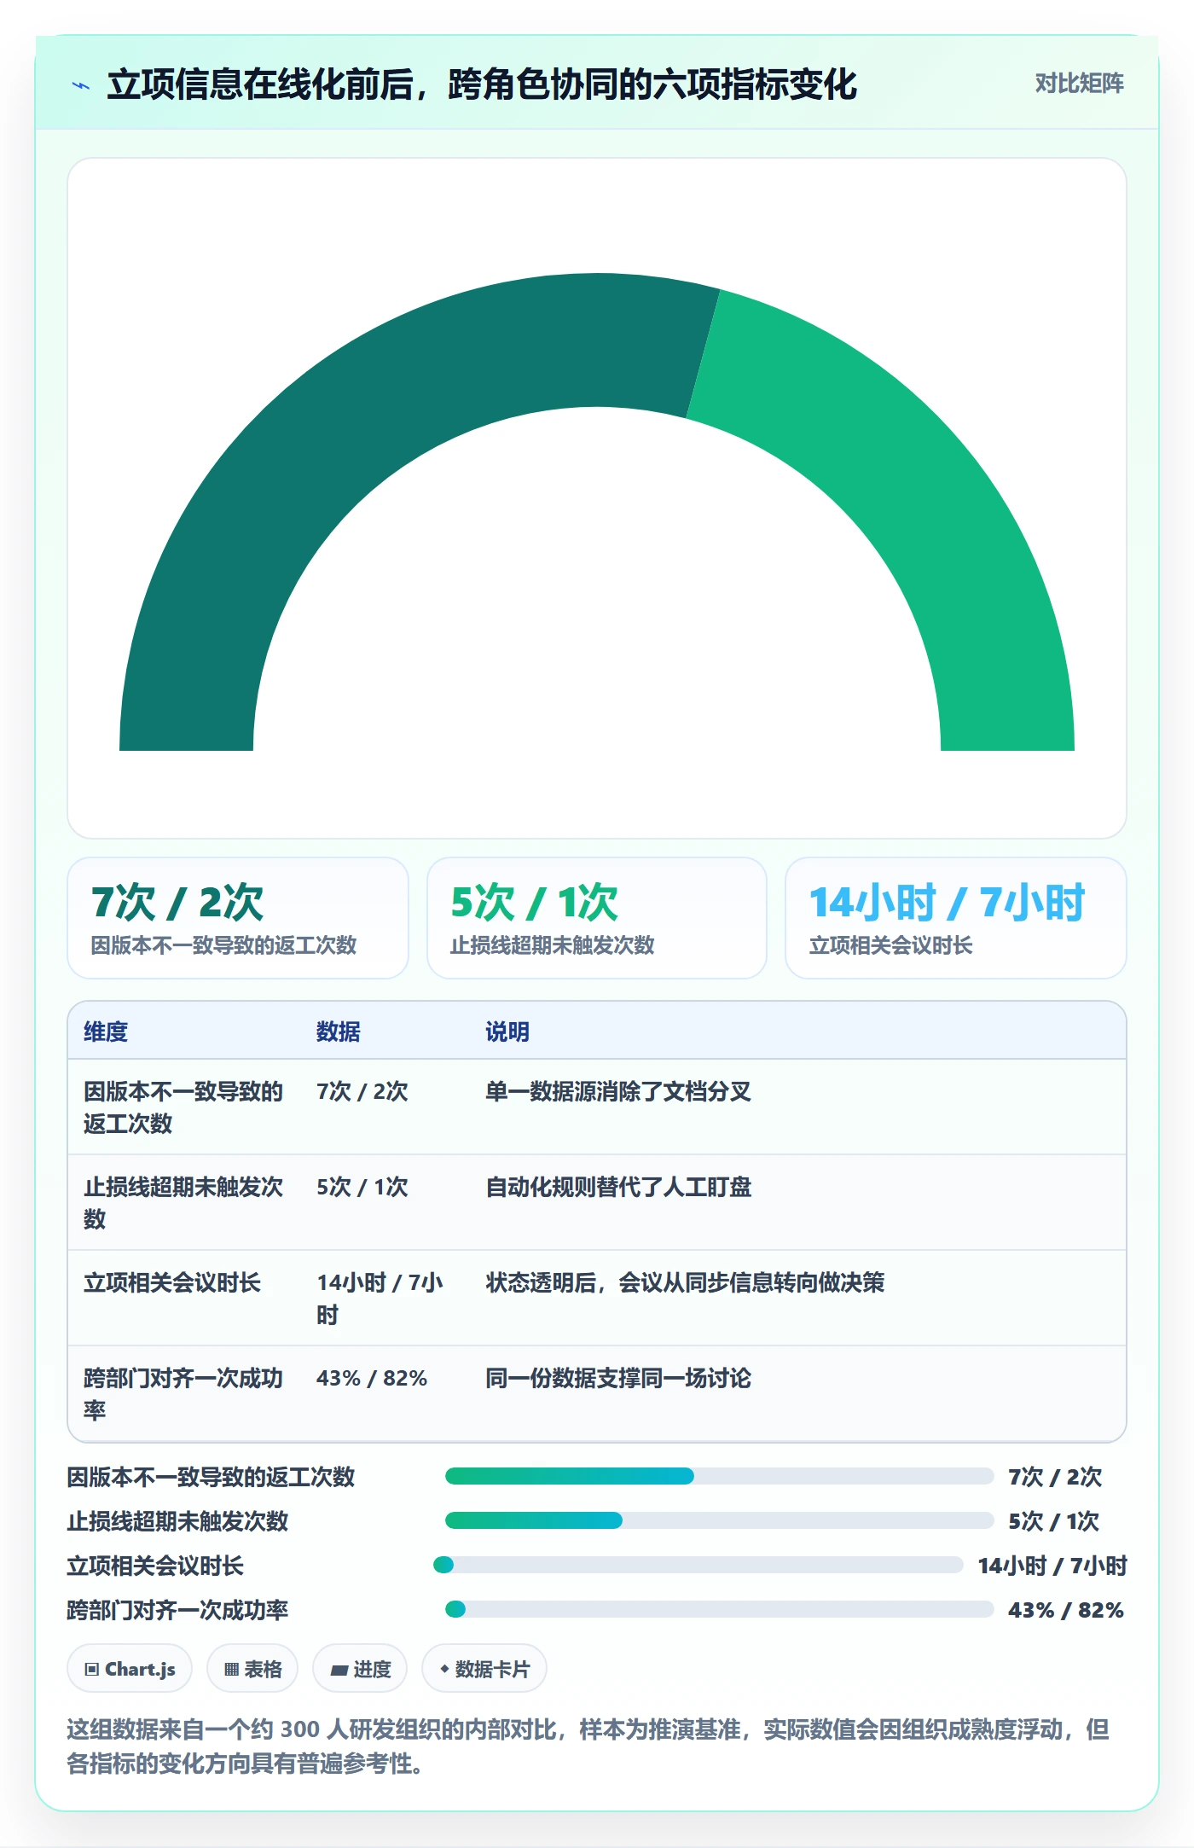Click the bar icon in 进度 chip

pos(339,1670)
